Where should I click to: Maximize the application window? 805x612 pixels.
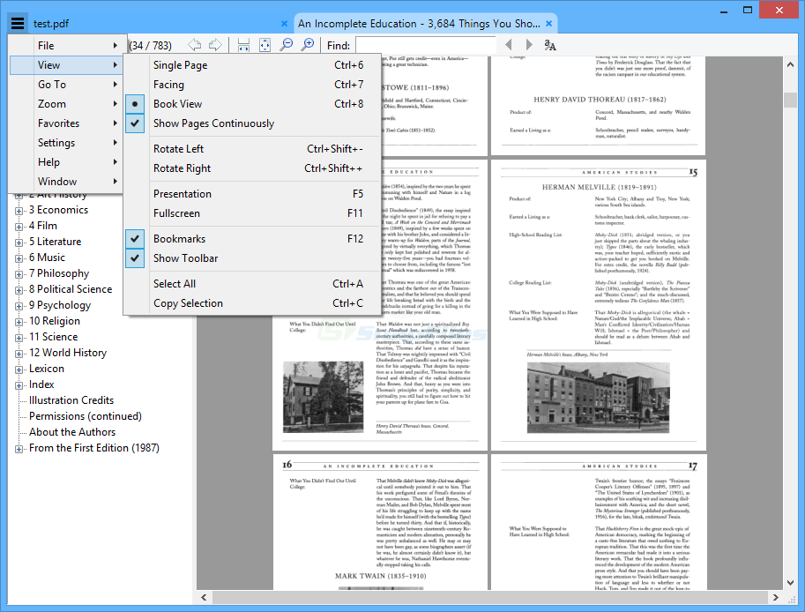(748, 10)
